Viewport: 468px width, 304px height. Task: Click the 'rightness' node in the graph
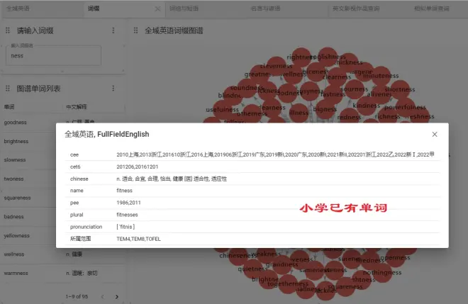301,57
